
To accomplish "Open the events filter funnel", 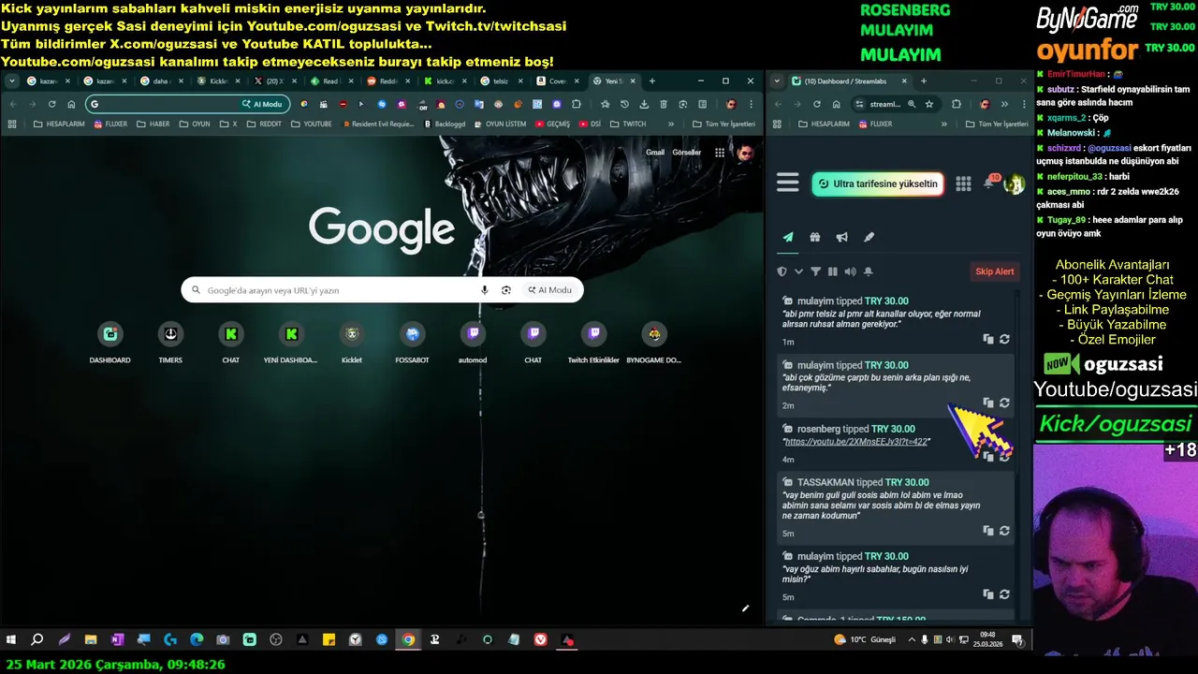I will 815,271.
